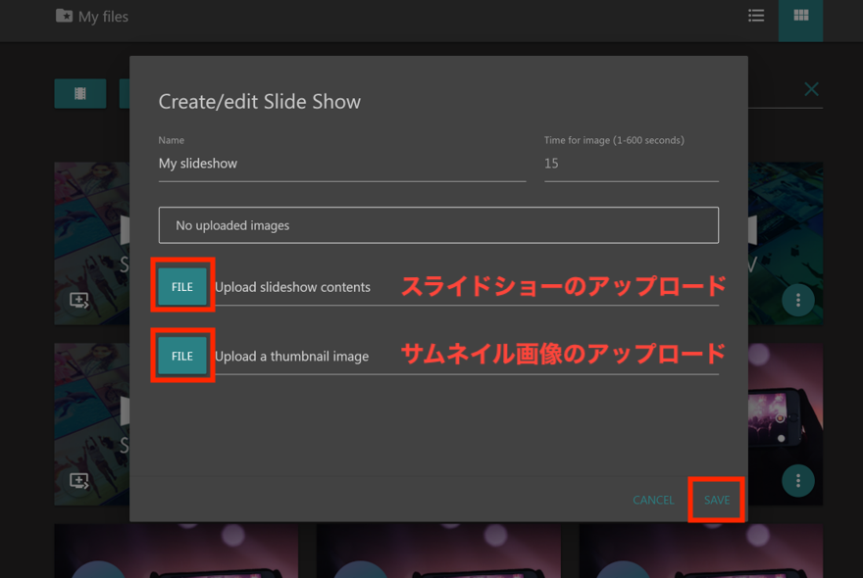Switch to list view icon

(x=756, y=16)
